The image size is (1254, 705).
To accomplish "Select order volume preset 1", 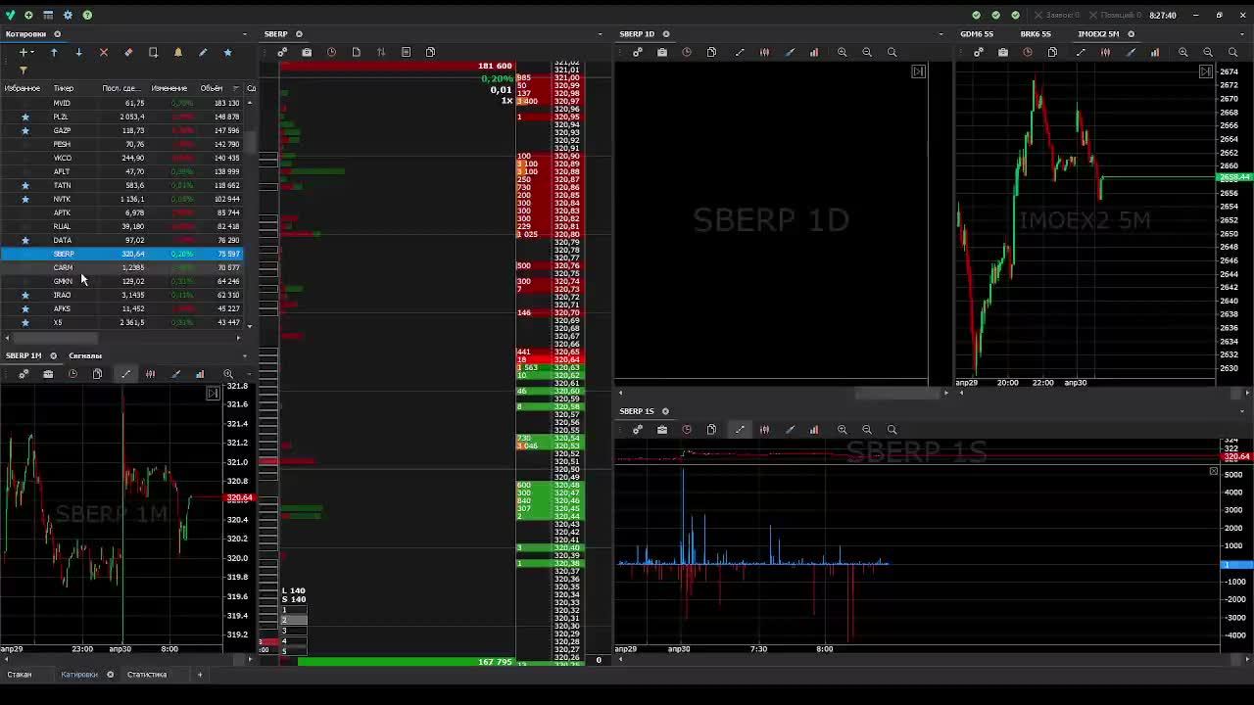I will point(293,610).
